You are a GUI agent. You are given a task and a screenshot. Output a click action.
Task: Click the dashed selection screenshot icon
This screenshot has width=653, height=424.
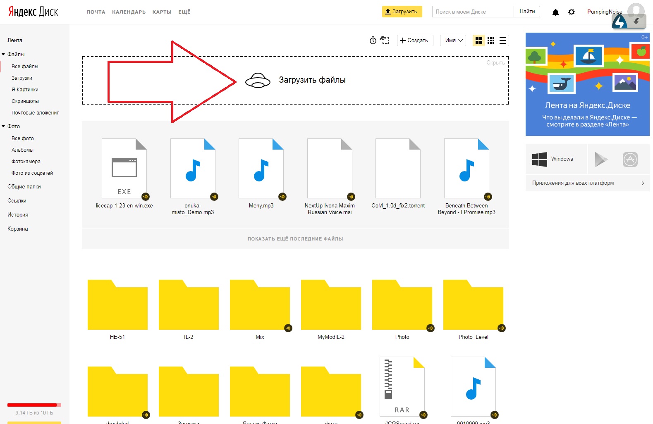(385, 40)
